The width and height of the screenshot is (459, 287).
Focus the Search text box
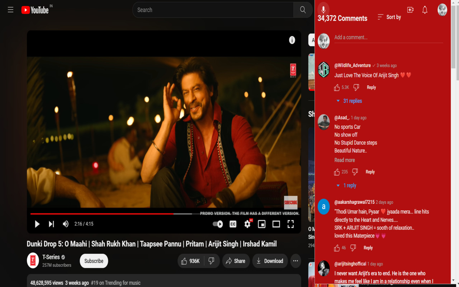[213, 10]
